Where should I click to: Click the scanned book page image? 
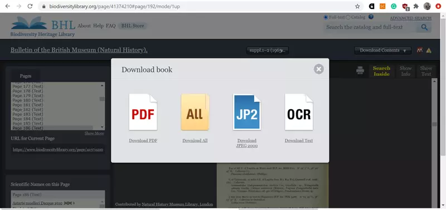[x=273, y=185]
